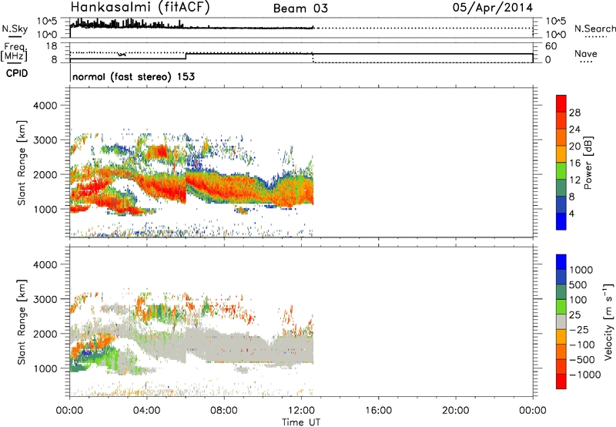616x427 pixels.
Task: Click power panel Slant Range [km] label
Action: [x=22, y=163]
